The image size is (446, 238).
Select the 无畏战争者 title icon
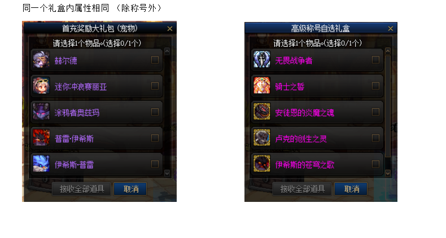tap(262, 60)
